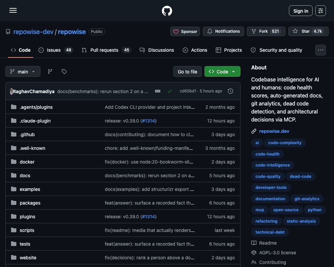
Task: Open the docker folder
Action: tap(27, 162)
